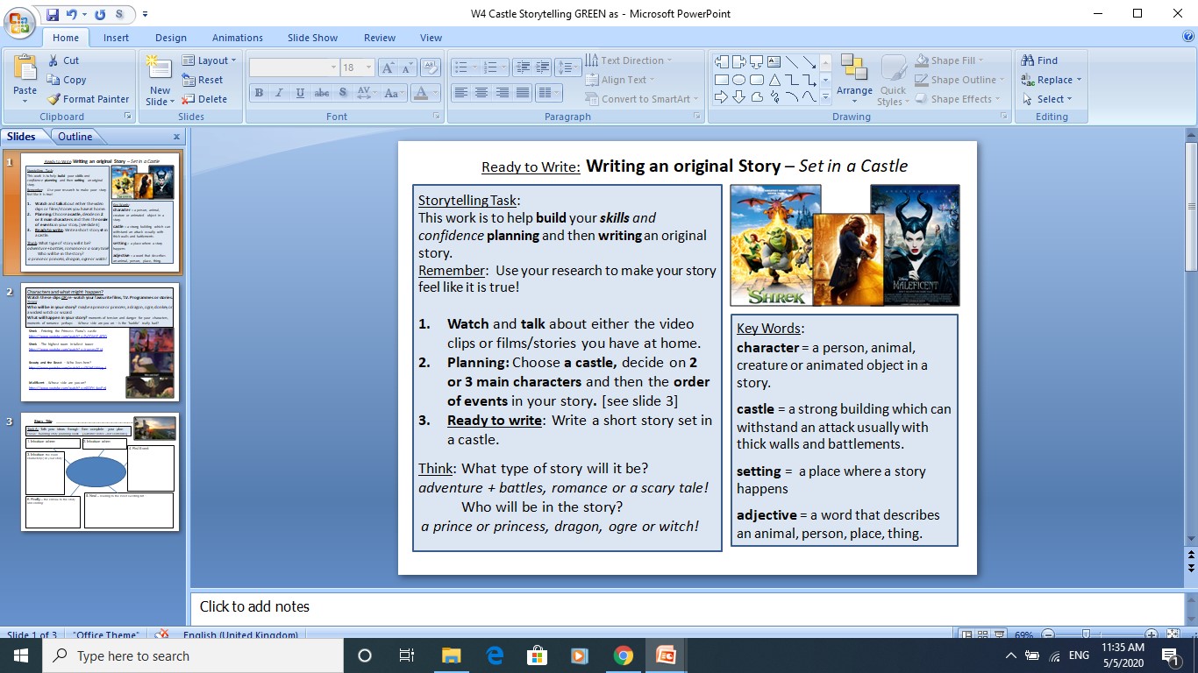Justify the text alignment

[x=523, y=93]
